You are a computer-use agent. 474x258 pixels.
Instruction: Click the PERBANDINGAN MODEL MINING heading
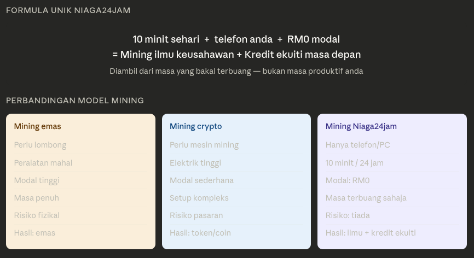point(74,101)
